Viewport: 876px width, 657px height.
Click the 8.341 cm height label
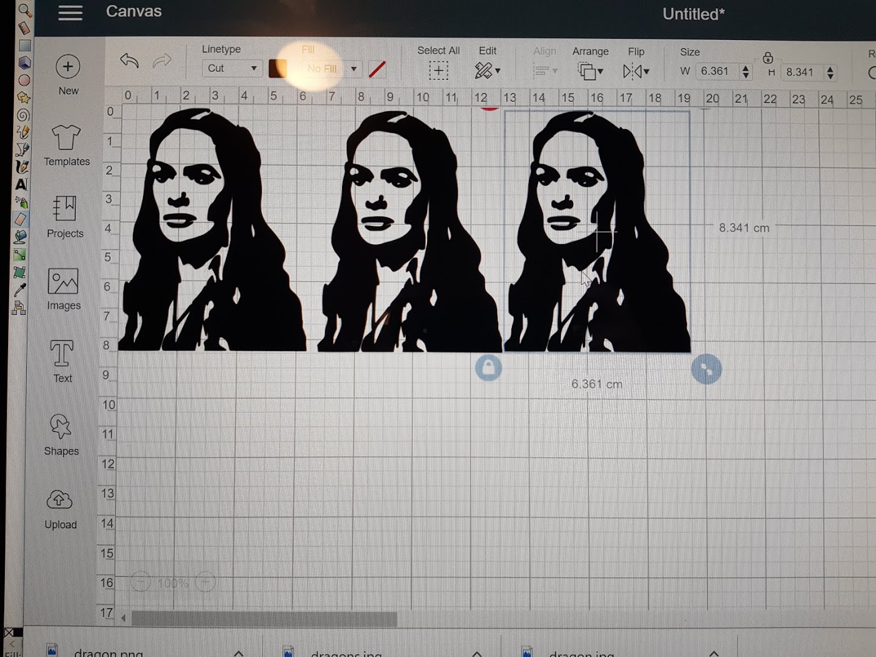(744, 228)
